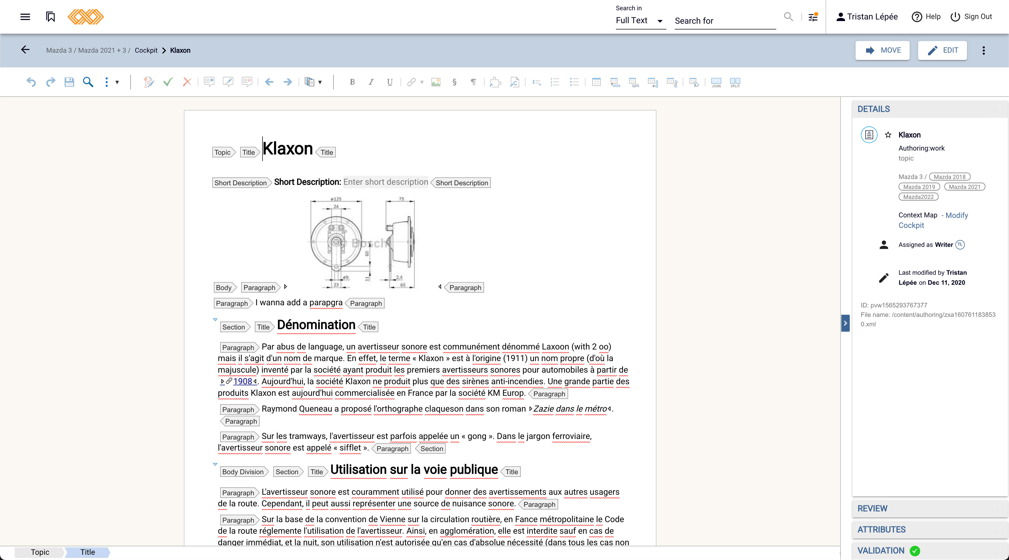Sign Out of the application
The width and height of the screenshot is (1009, 560).
tap(971, 17)
